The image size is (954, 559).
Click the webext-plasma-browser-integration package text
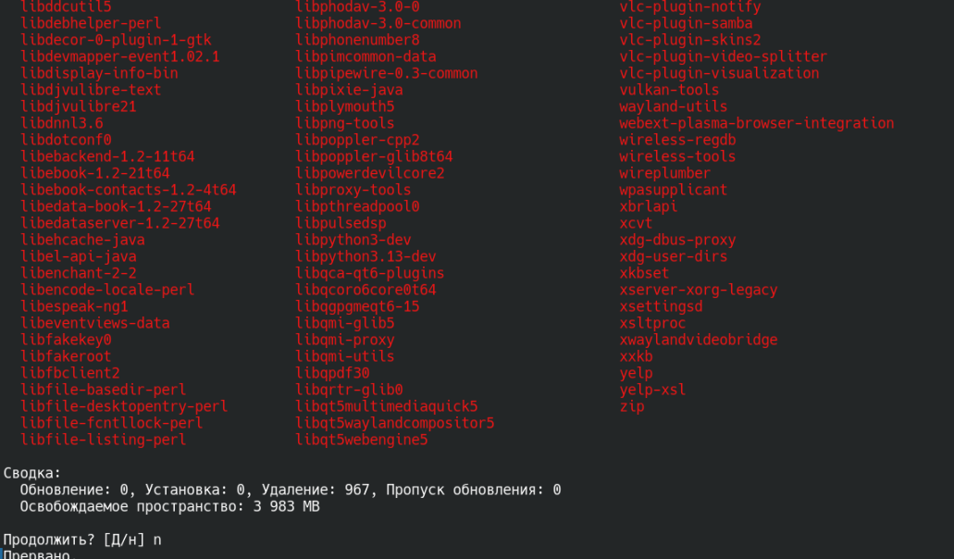[x=756, y=123]
